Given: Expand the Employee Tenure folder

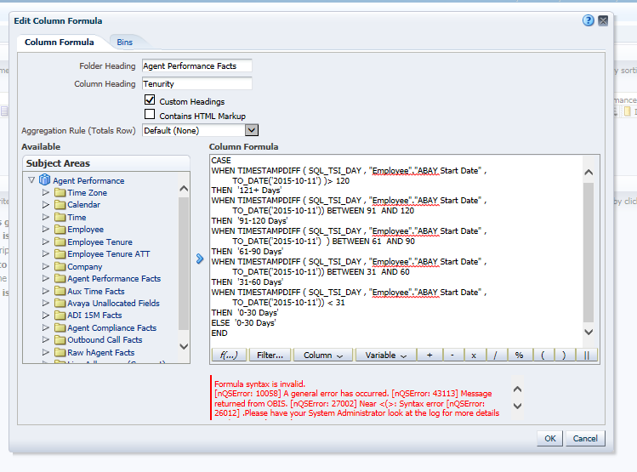Looking at the screenshot, I should coord(47,242).
